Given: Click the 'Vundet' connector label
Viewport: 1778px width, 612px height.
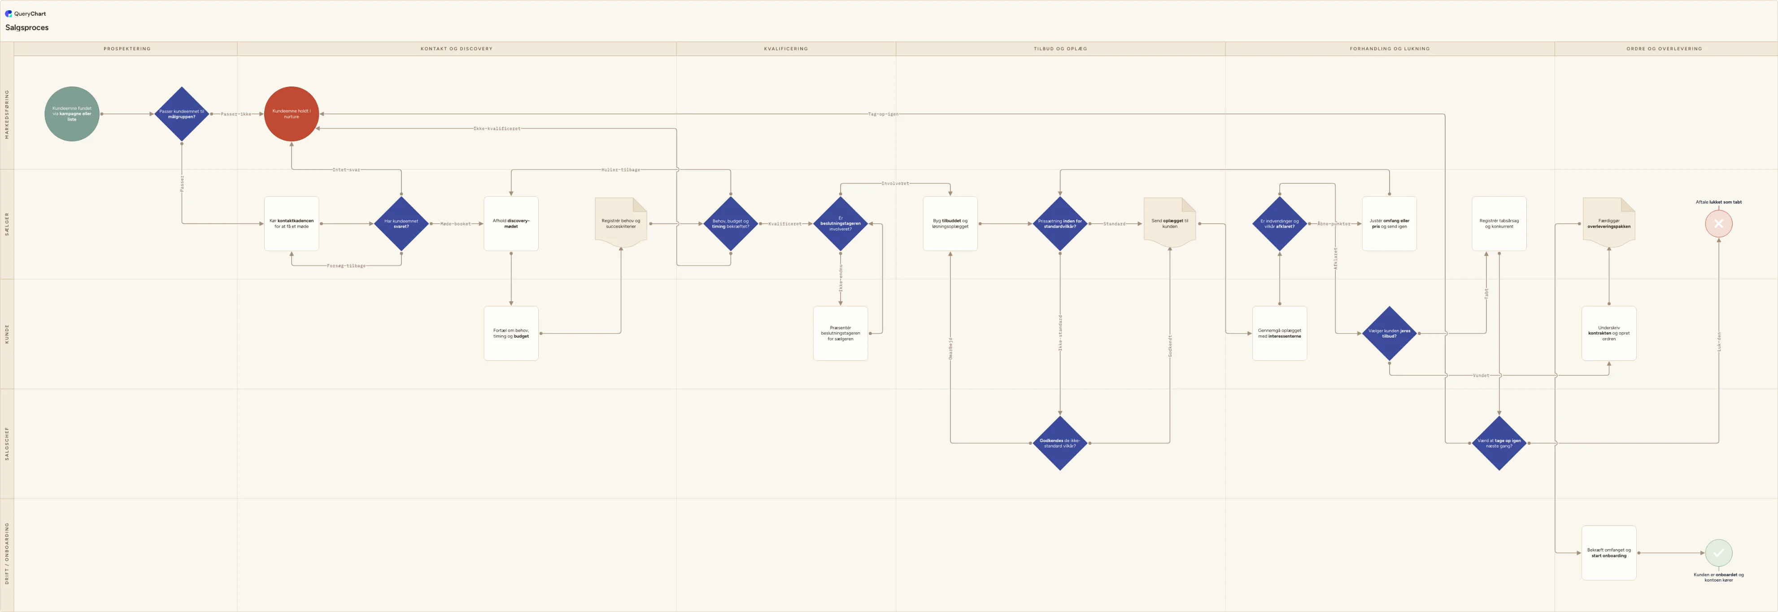Looking at the screenshot, I should [x=1481, y=375].
